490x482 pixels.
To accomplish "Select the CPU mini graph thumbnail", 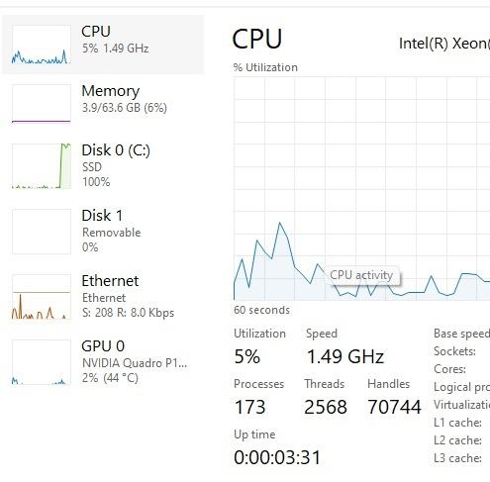I will click(42, 45).
